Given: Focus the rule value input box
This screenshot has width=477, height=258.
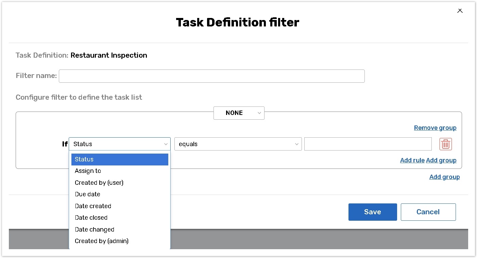Looking at the screenshot, I should click(x=368, y=144).
